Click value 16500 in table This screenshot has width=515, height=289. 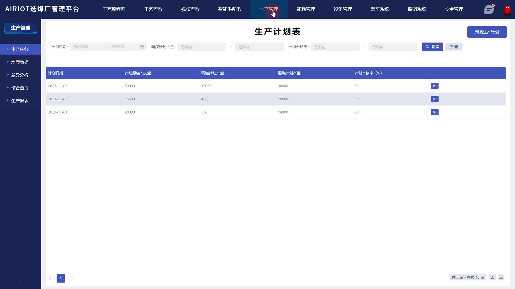pyautogui.click(x=130, y=99)
